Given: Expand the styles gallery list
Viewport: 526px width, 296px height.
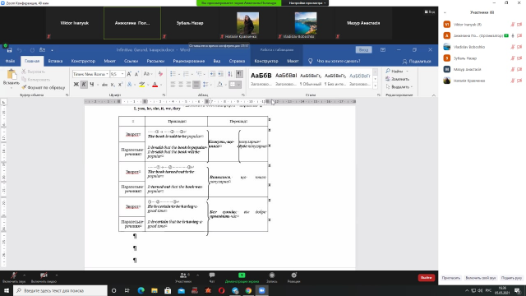Looking at the screenshot, I should pos(376,86).
